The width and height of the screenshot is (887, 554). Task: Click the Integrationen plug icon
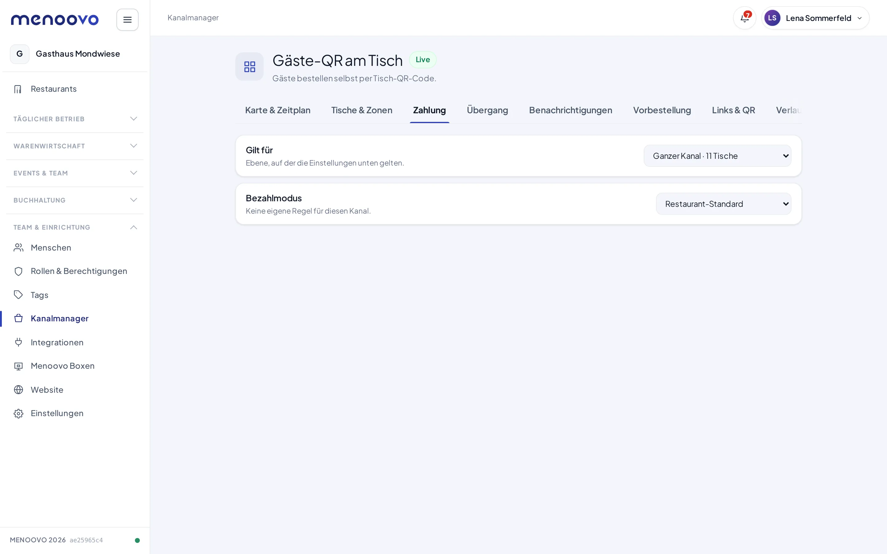[x=18, y=342]
